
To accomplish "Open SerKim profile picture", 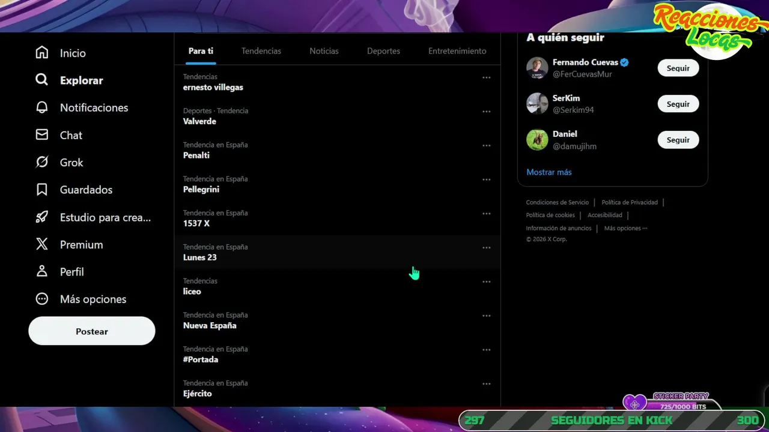I will pyautogui.click(x=537, y=104).
